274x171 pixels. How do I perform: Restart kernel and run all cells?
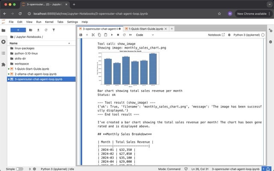pos(130,35)
